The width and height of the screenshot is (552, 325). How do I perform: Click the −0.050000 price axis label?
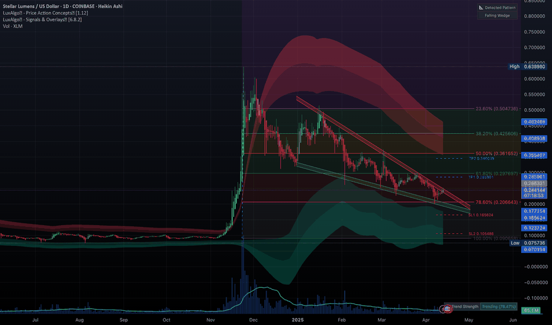click(535, 282)
